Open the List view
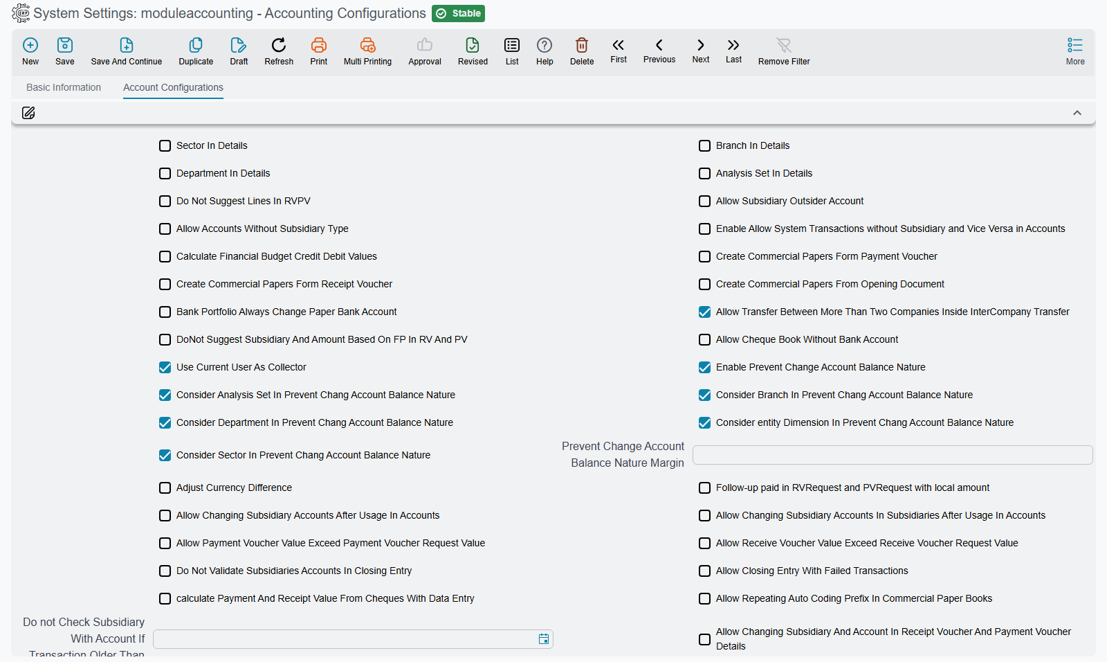The height and width of the screenshot is (662, 1107). tap(512, 45)
